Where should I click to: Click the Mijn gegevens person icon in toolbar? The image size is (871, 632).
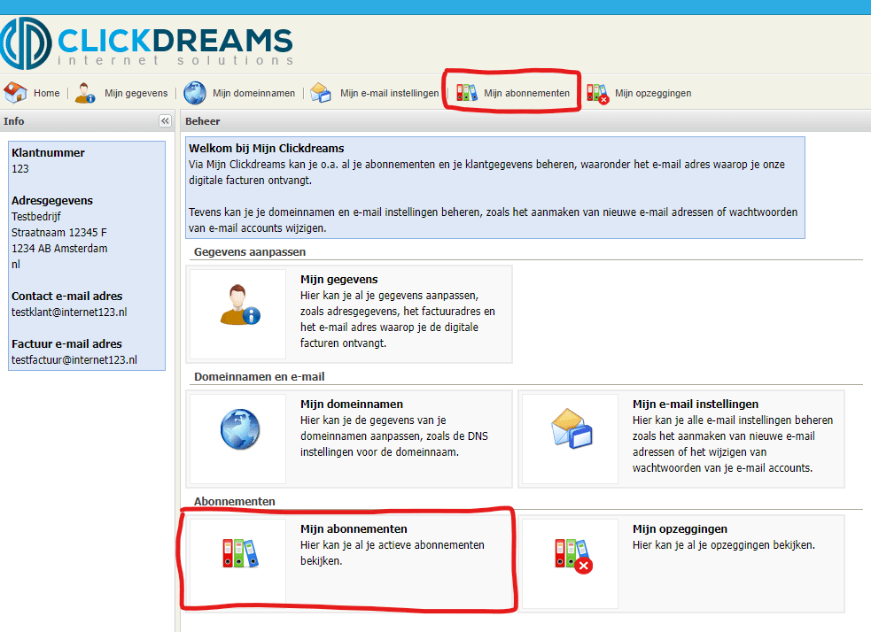(x=85, y=93)
